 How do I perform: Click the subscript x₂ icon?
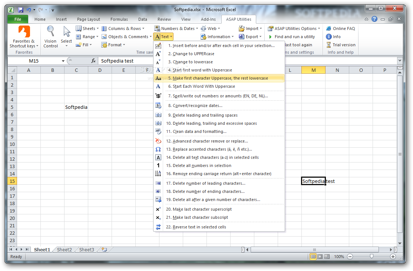[158, 217]
